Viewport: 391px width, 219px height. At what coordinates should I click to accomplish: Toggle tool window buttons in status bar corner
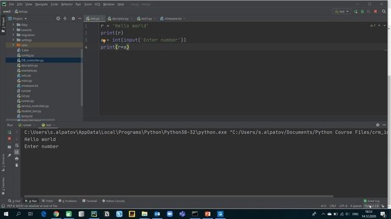(x=3, y=206)
